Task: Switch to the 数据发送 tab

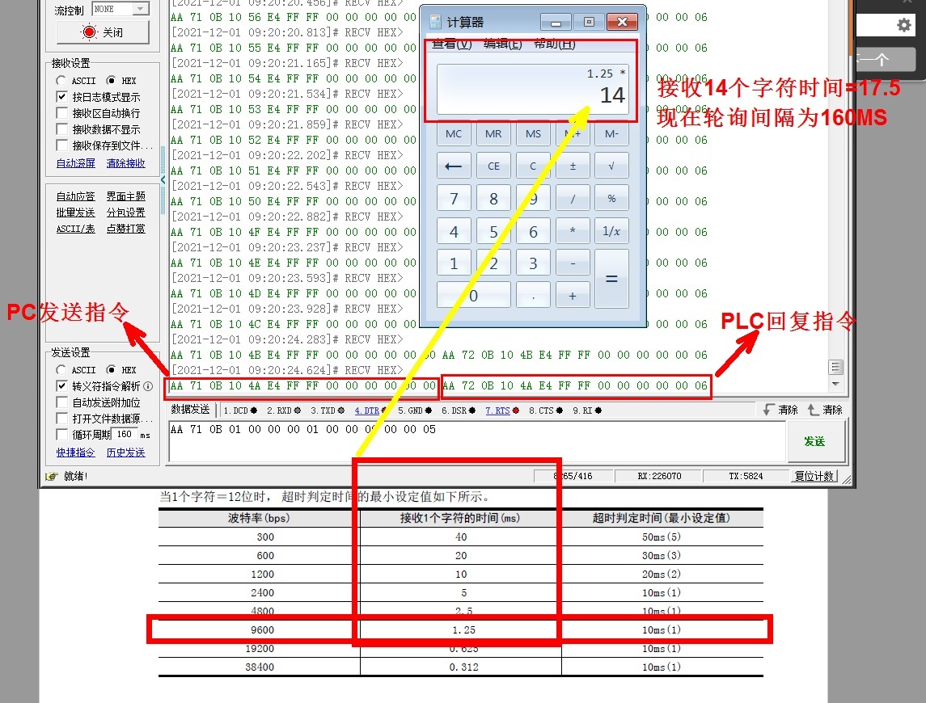Action: click(x=190, y=410)
